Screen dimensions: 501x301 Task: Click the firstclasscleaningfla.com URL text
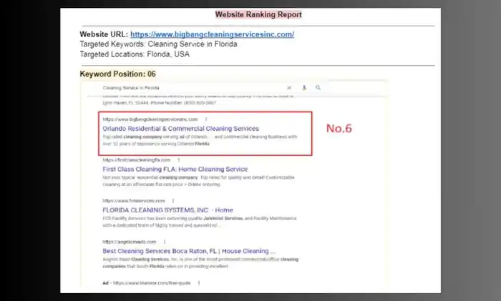coord(137,160)
